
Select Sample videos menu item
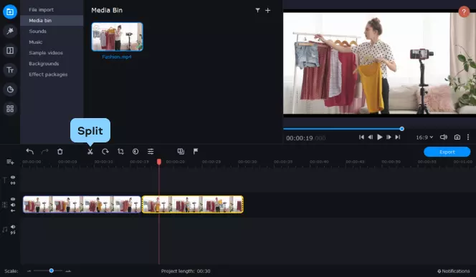(46, 53)
